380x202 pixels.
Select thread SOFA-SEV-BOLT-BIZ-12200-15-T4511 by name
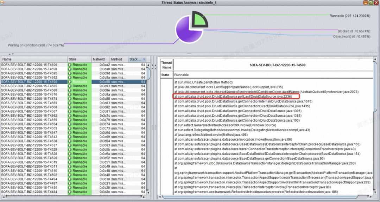pos(29,166)
